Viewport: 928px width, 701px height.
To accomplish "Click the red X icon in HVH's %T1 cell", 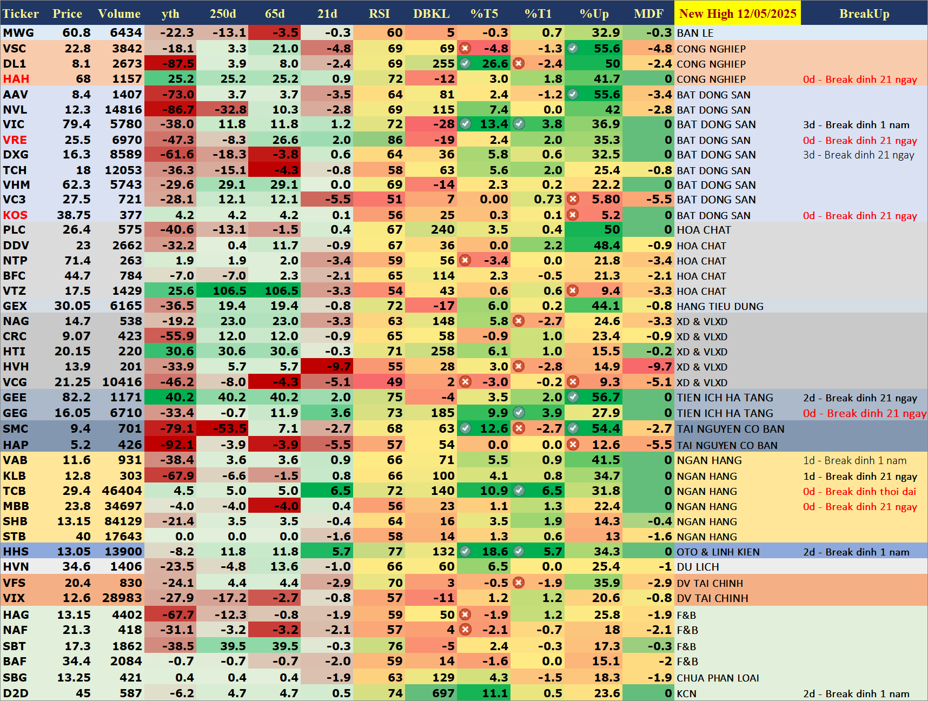I will pyautogui.click(x=519, y=366).
